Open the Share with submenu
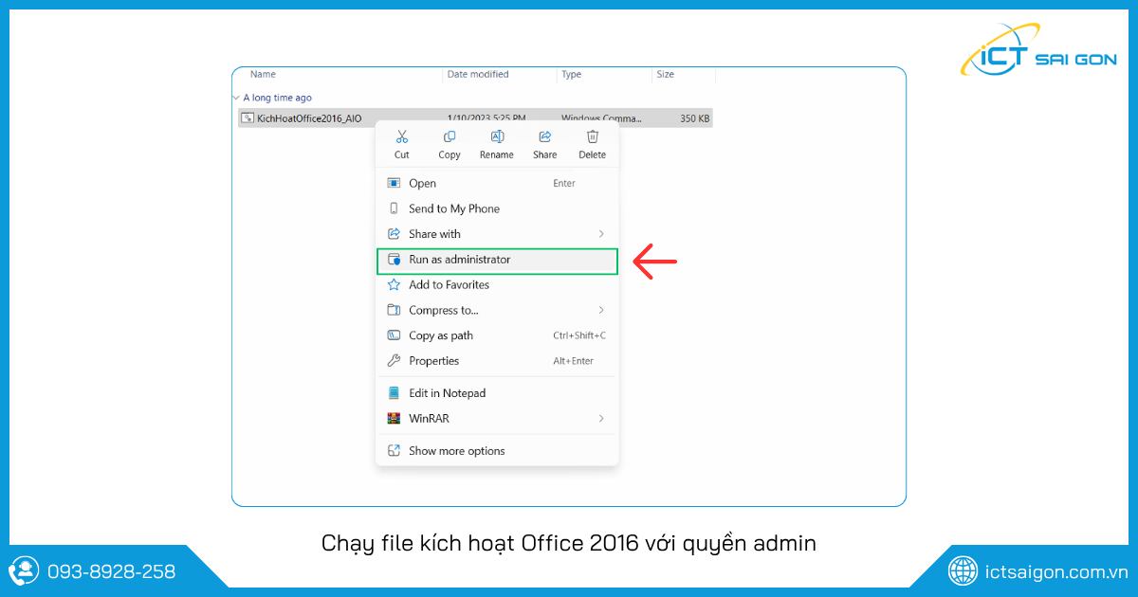This screenshot has height=597, width=1138. 497,234
